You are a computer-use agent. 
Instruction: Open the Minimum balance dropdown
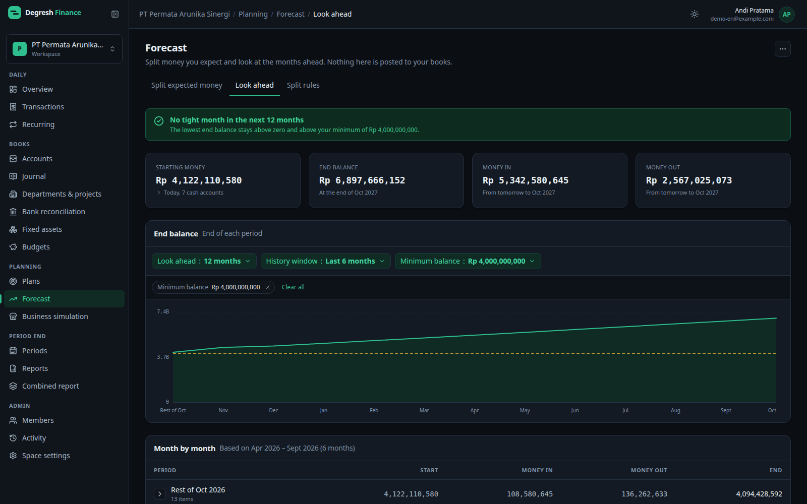pyautogui.click(x=468, y=261)
